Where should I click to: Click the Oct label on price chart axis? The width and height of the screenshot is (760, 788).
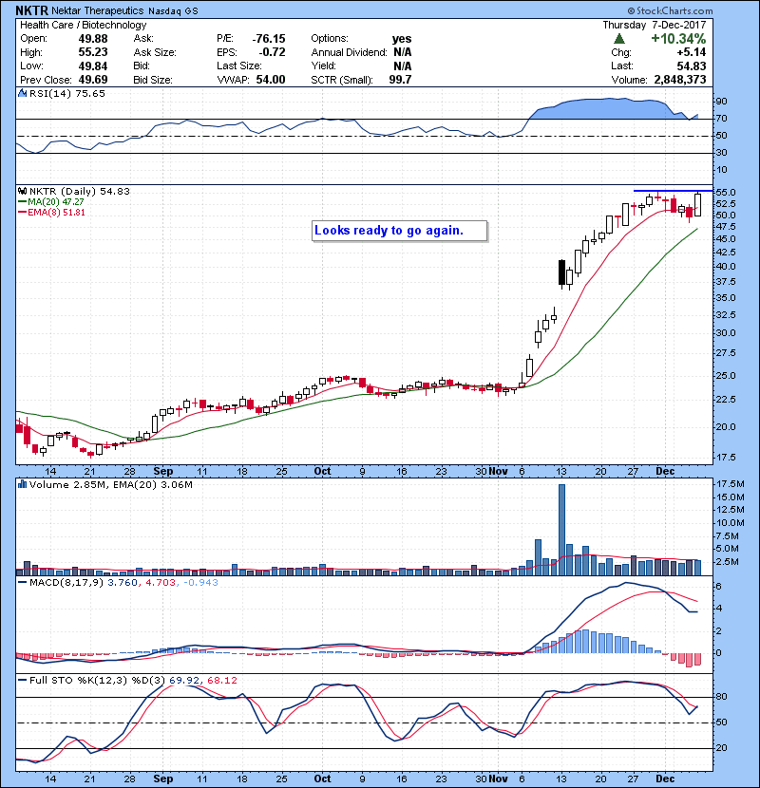pos(322,471)
